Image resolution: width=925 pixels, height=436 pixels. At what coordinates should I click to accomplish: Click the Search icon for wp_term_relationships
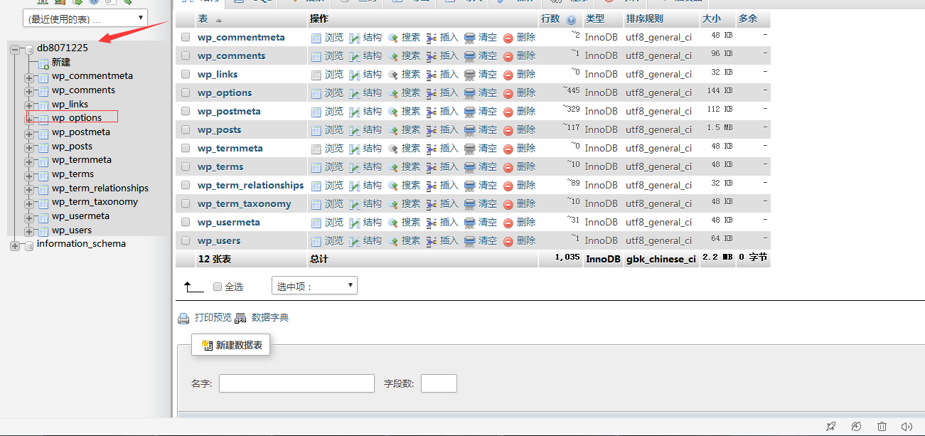[393, 186]
